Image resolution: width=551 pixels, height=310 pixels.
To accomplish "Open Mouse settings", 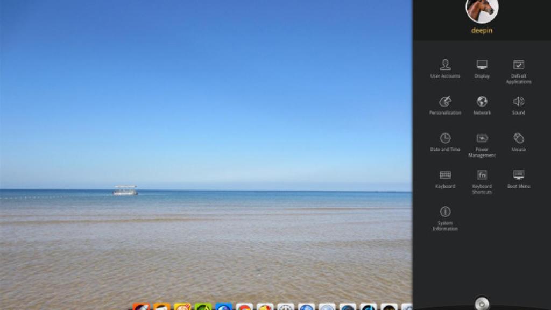I will [518, 142].
